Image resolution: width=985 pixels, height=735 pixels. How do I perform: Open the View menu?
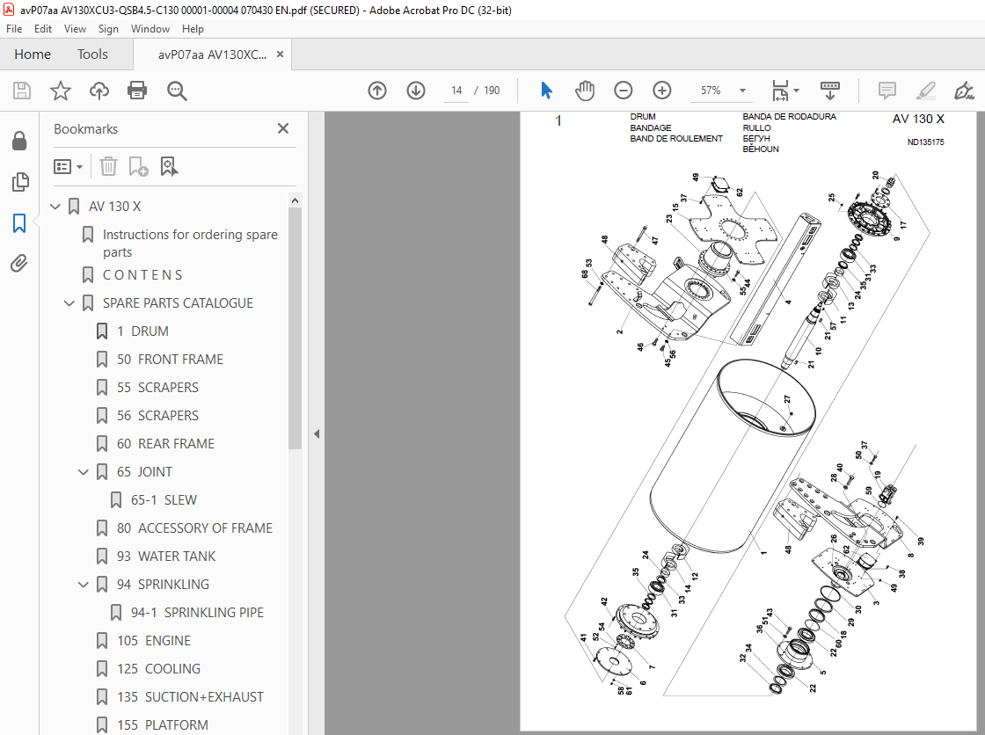(75, 29)
